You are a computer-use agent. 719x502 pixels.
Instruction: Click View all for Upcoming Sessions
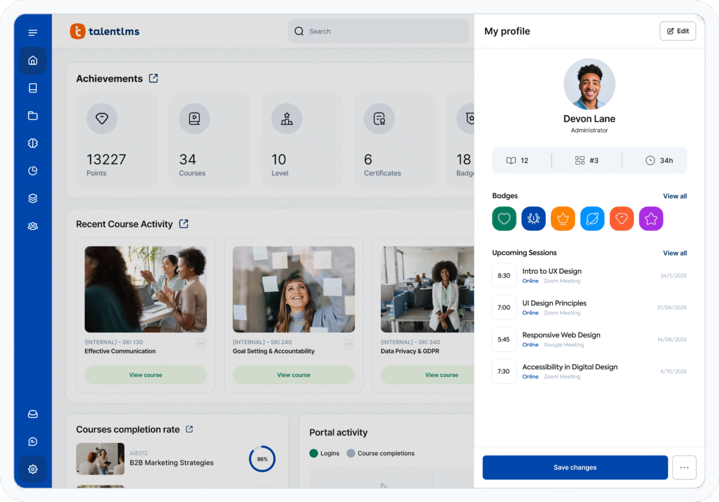675,253
